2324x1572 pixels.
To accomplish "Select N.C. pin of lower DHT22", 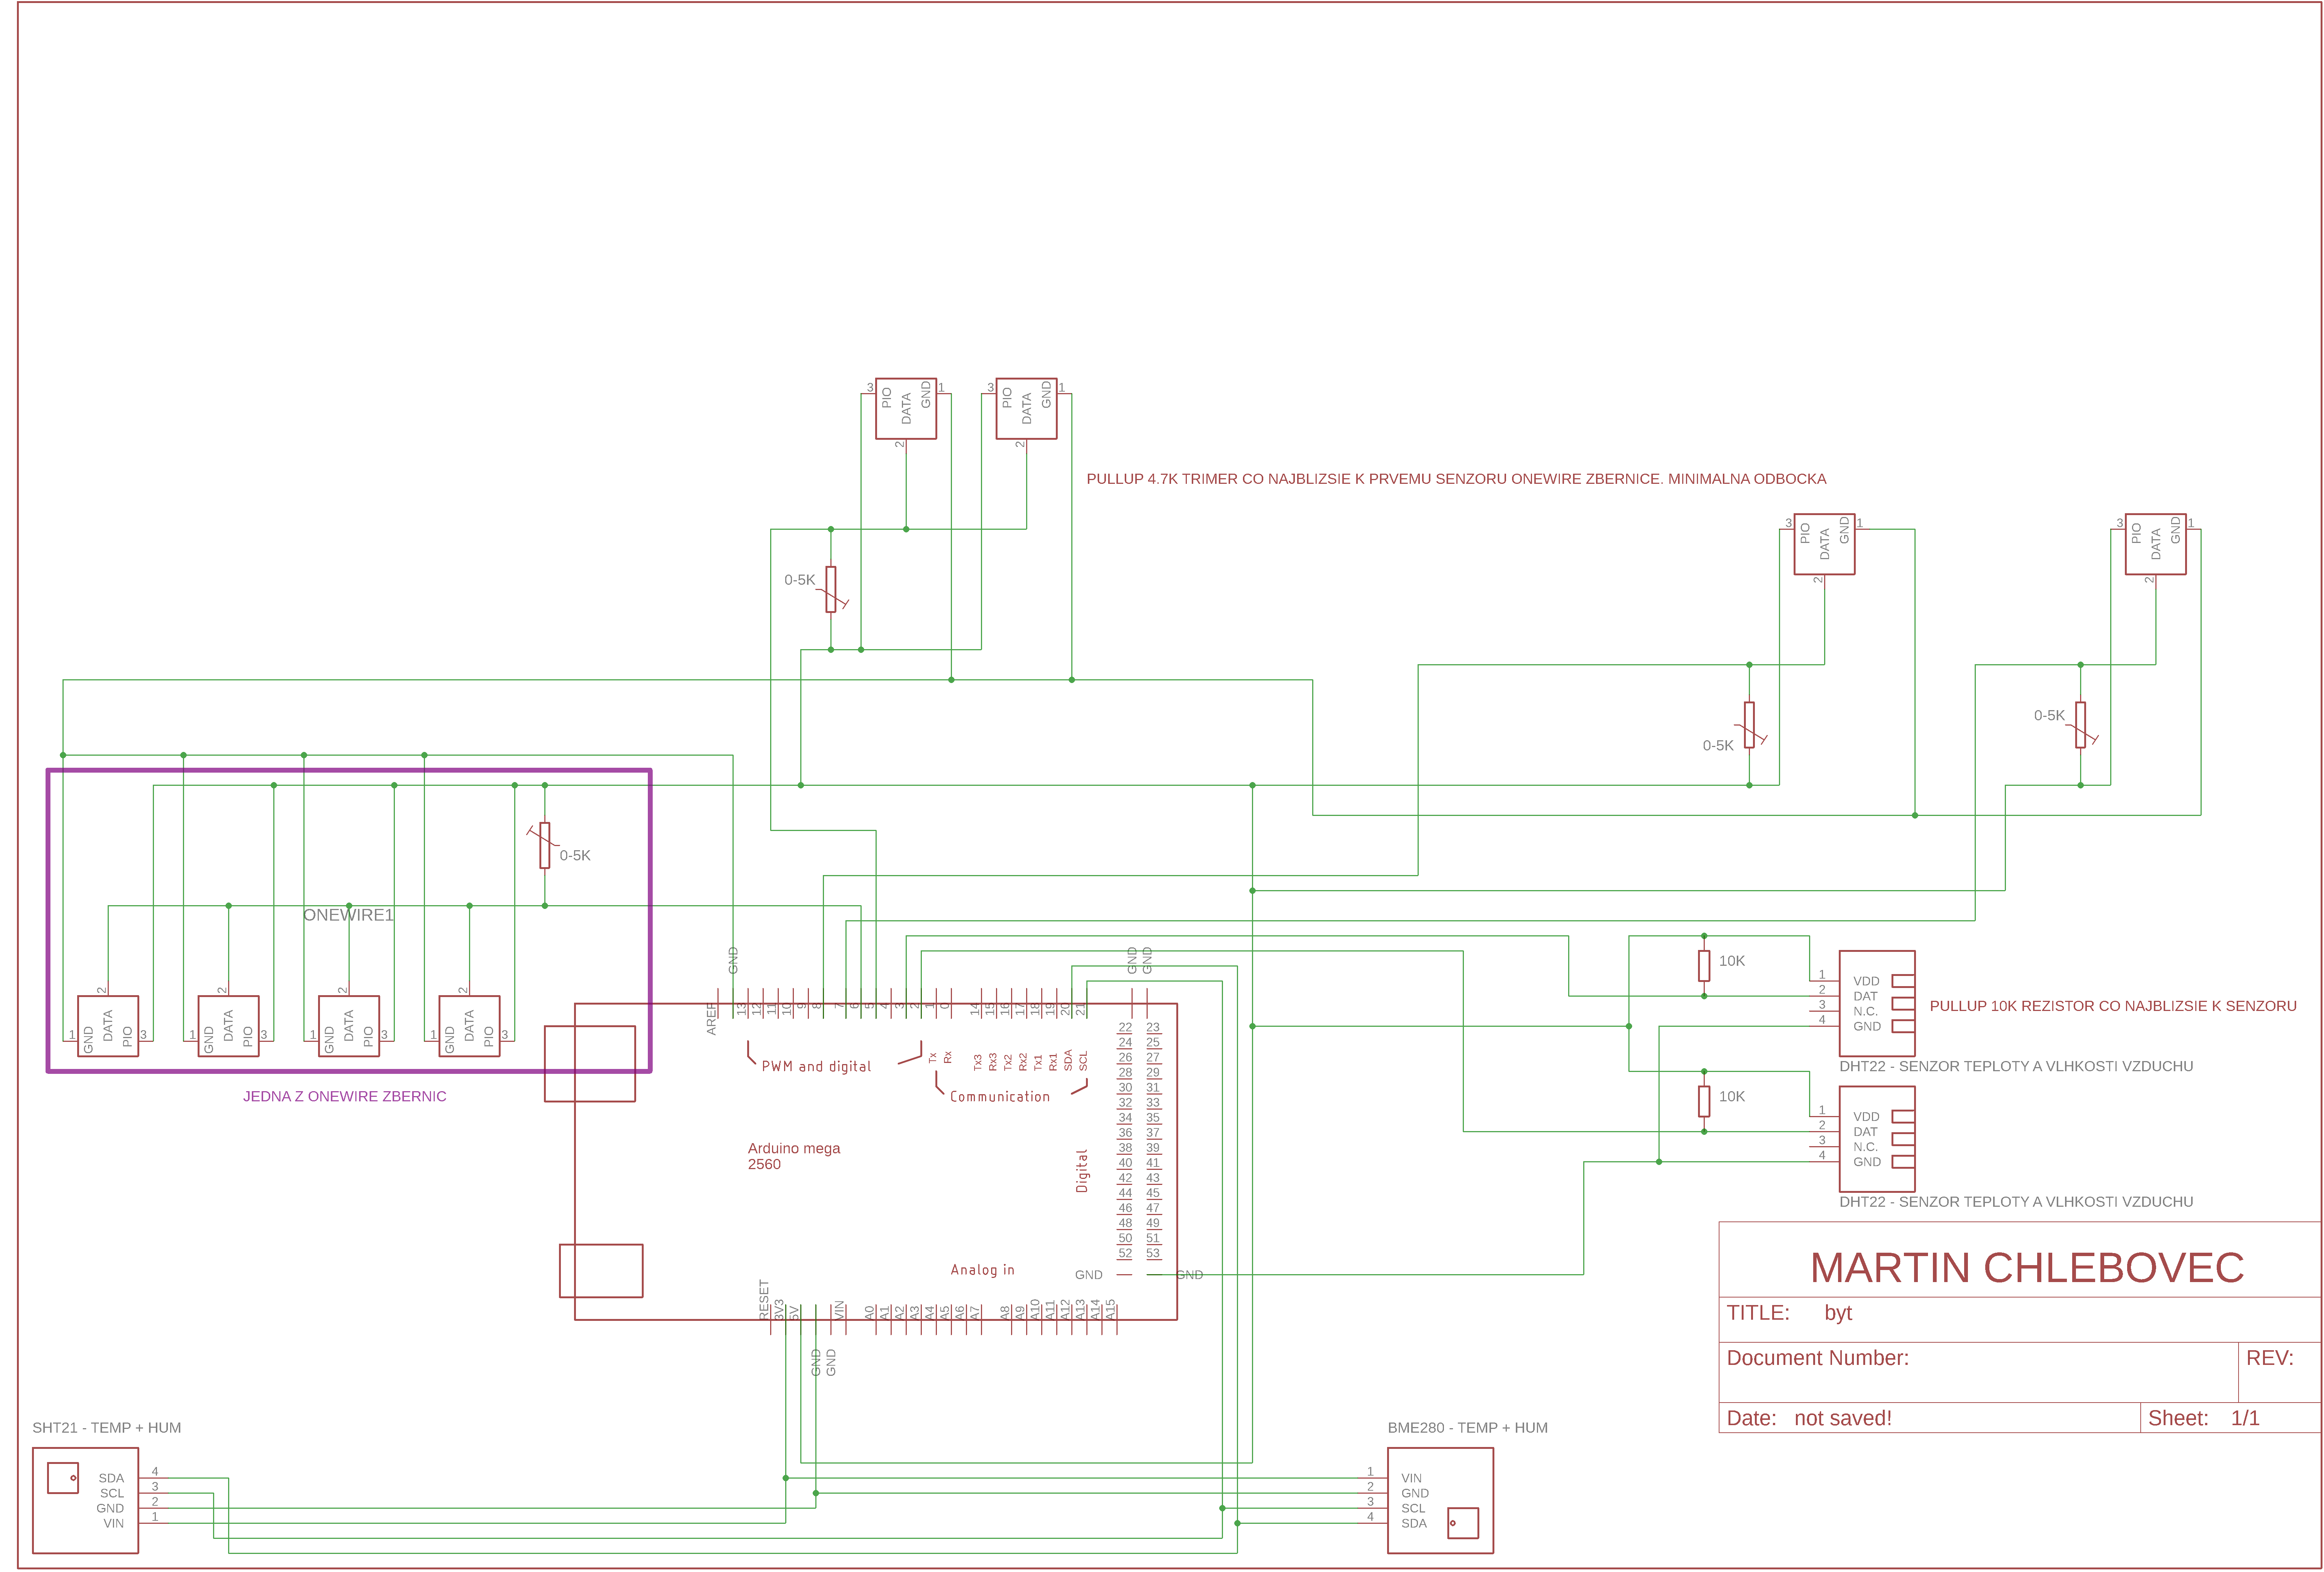I will pos(1865,1147).
